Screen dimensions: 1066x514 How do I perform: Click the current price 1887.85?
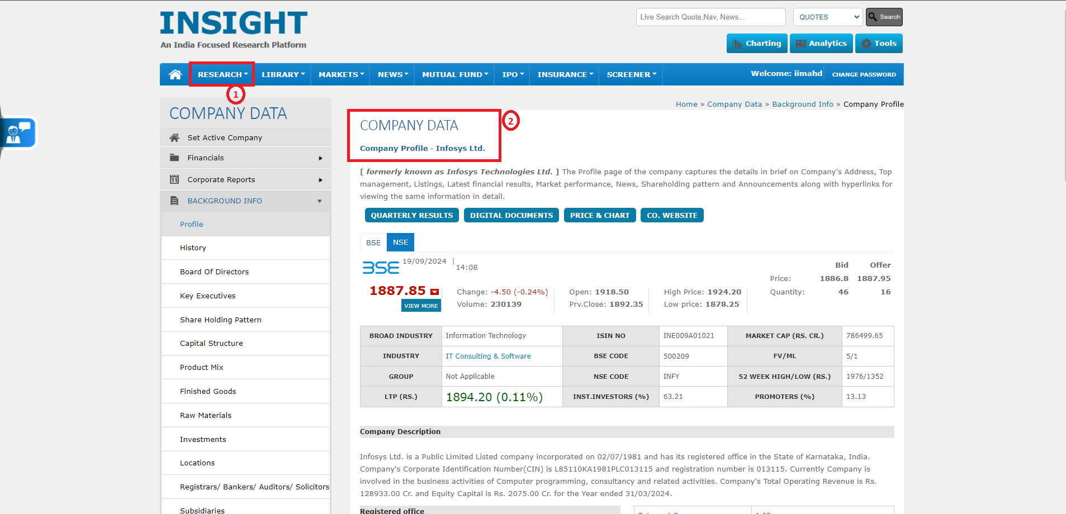(397, 291)
